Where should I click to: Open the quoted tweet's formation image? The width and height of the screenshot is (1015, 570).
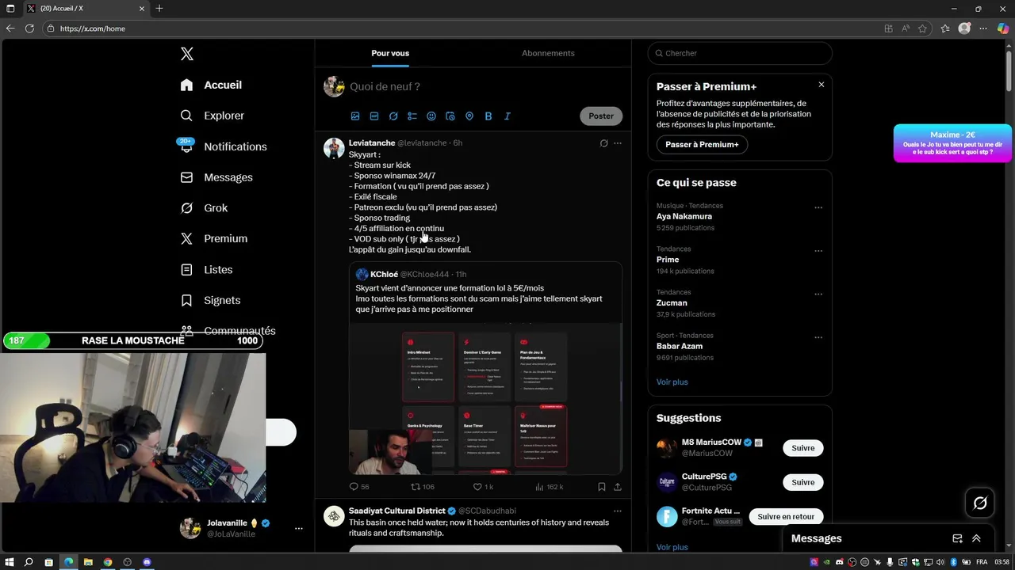point(485,398)
